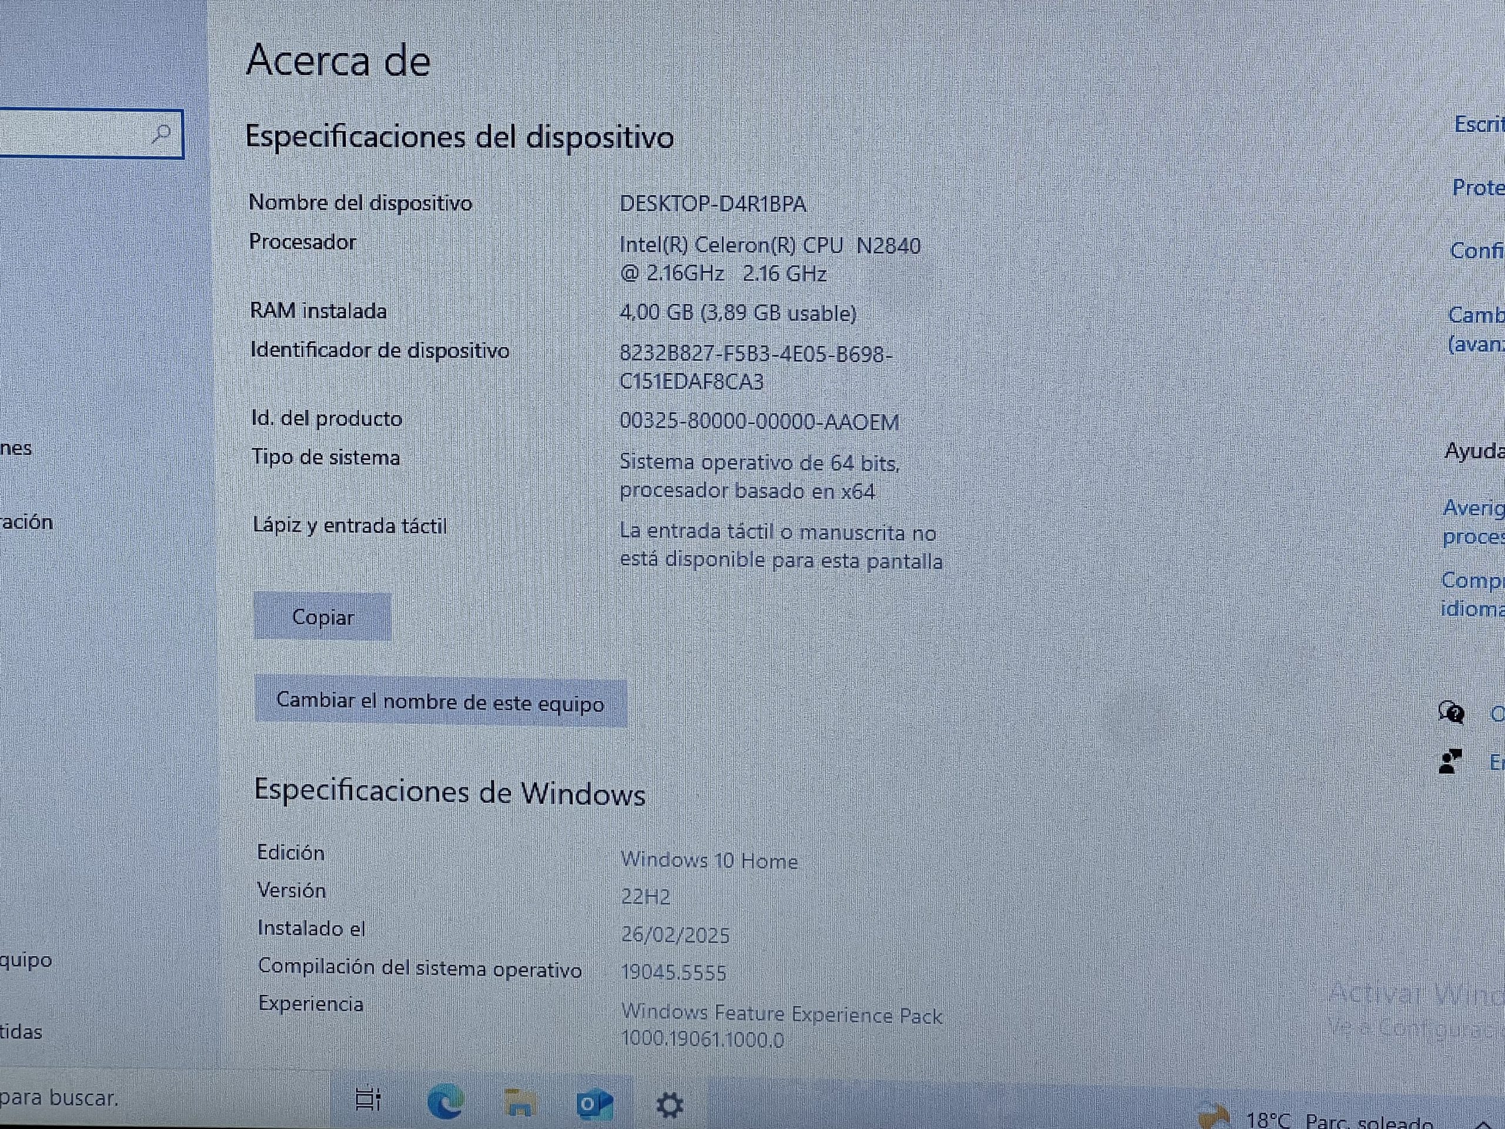Click the get help chat bubble icon

pos(1450,713)
